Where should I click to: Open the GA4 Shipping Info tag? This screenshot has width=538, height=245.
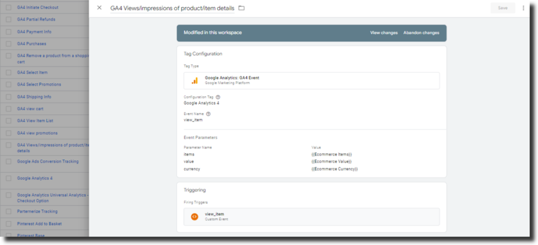point(34,97)
